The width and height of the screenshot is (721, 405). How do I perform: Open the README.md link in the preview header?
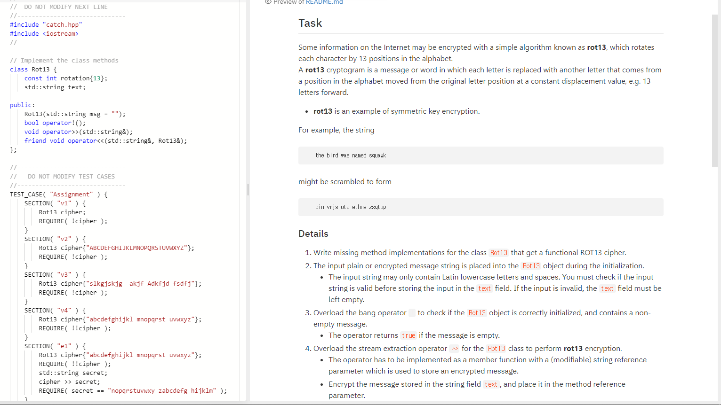tap(324, 2)
